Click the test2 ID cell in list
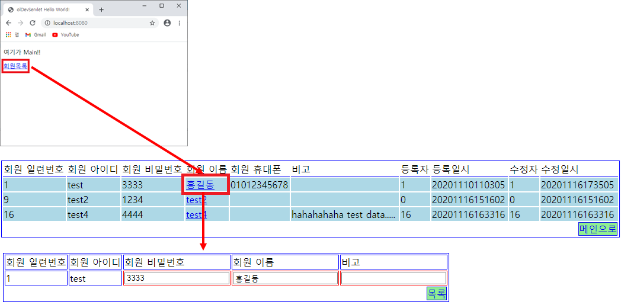621x305 pixels. coord(94,200)
